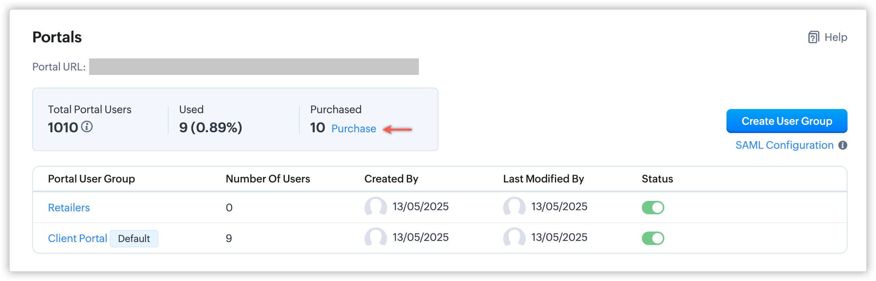
Task: Click the Client Portal row Created By avatar
Action: point(375,238)
